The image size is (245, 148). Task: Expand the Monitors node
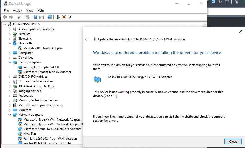tap(10, 110)
